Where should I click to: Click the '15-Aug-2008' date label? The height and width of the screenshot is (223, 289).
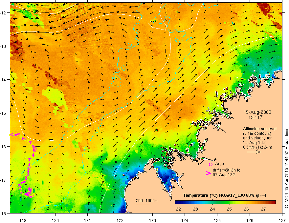[x=257, y=112]
